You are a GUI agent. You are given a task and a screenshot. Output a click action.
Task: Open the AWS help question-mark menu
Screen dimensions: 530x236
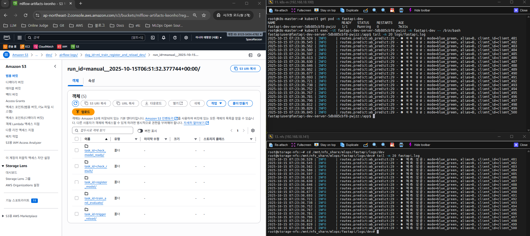(x=175, y=38)
